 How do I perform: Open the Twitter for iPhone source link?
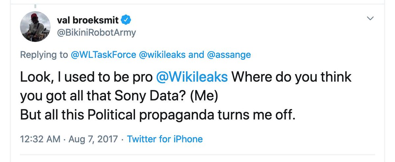point(165,139)
